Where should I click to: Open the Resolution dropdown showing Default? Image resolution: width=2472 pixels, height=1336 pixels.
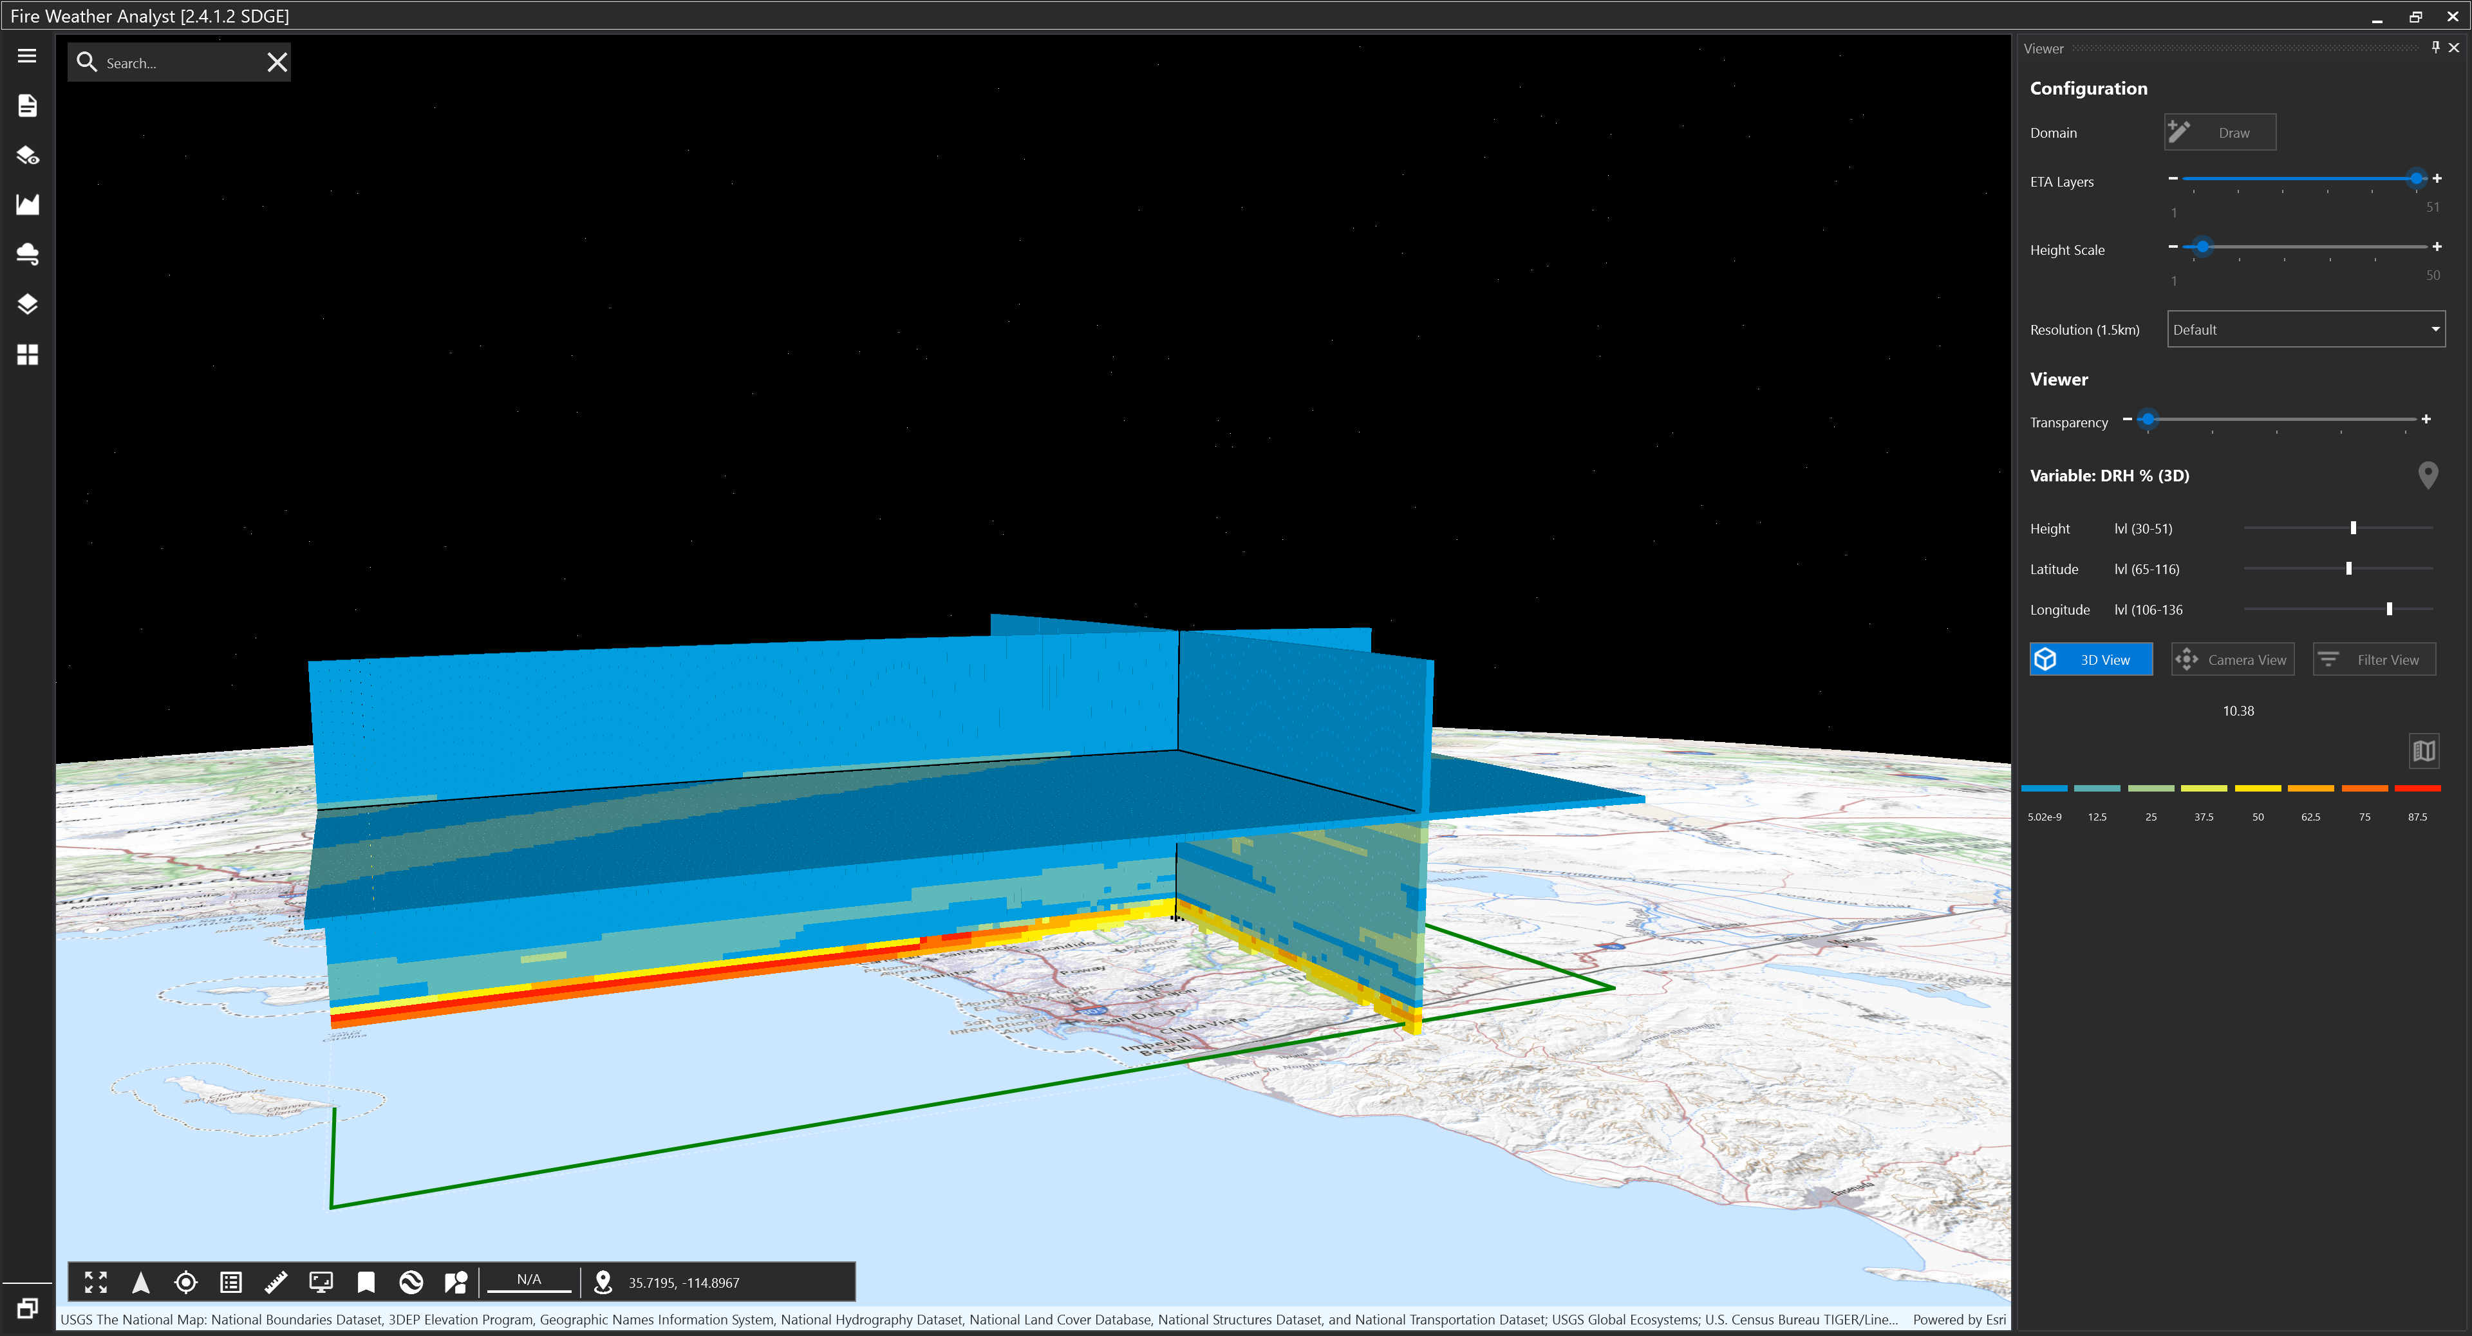[x=2305, y=329]
